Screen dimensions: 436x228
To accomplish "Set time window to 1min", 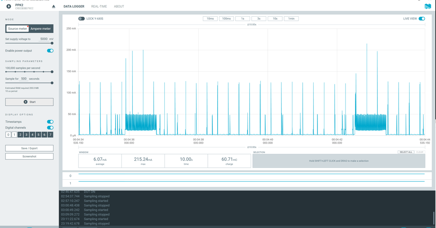I will pos(291,19).
